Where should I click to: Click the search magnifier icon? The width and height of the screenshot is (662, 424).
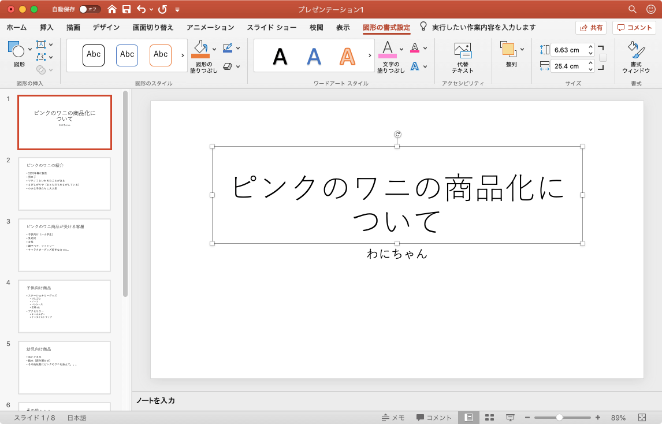tap(633, 9)
